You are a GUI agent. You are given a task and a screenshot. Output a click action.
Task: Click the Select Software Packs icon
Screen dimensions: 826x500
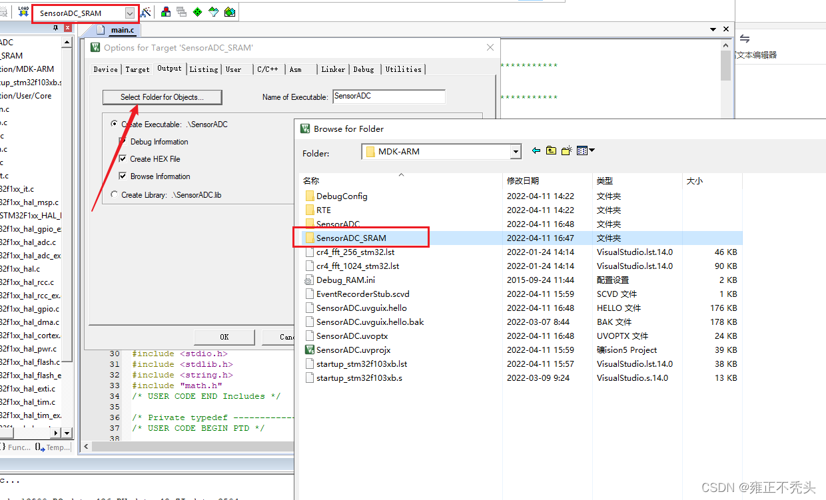point(214,12)
